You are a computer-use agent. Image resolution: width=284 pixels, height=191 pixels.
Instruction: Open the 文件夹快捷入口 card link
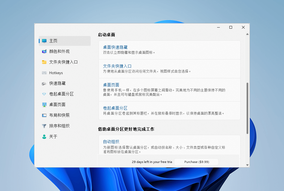(x=117, y=66)
